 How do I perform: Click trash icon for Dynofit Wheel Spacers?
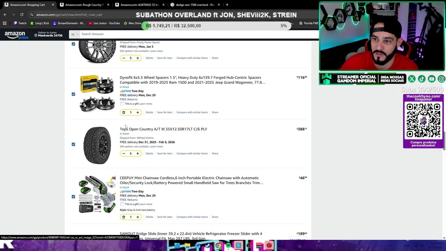(x=123, y=112)
